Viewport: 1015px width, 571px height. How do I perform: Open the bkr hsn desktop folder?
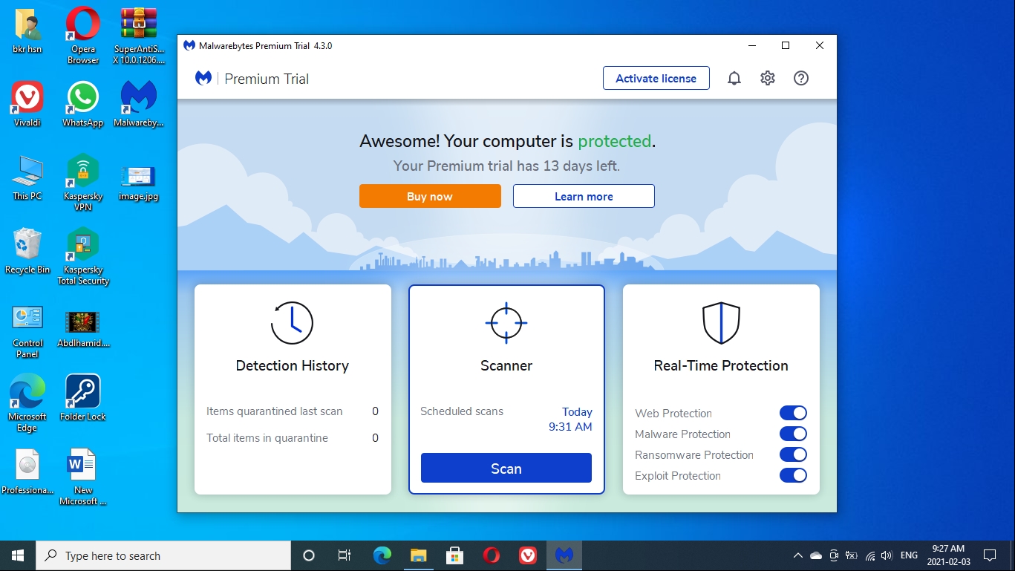pos(27,31)
